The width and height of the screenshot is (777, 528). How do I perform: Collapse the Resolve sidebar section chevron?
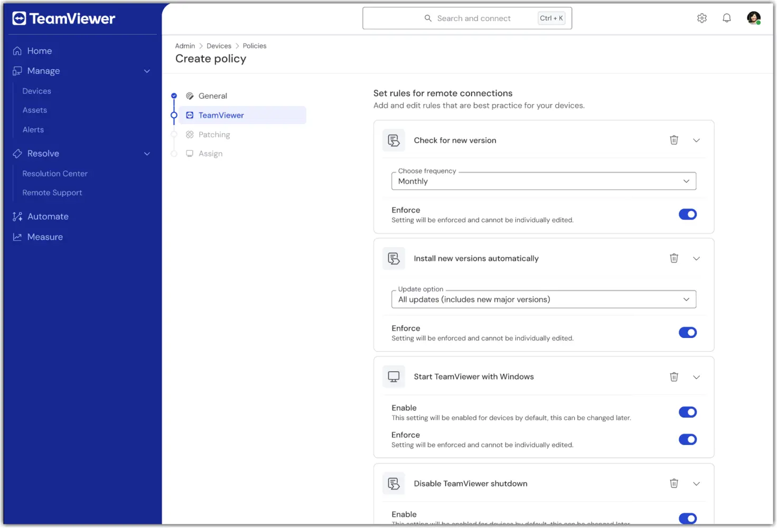(147, 154)
